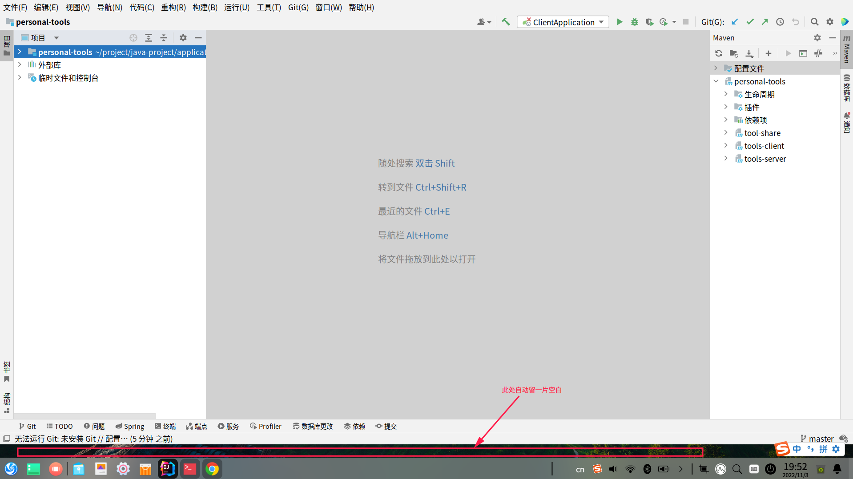Generate sources and update Maven folders
Image resolution: width=853 pixels, height=479 pixels.
pyautogui.click(x=734, y=53)
